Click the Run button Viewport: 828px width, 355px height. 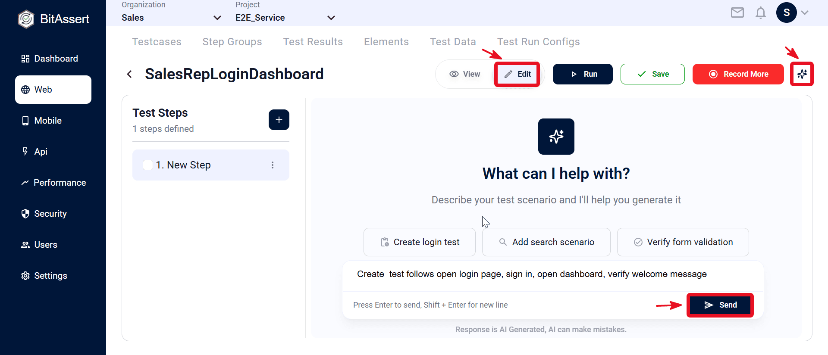(x=583, y=74)
